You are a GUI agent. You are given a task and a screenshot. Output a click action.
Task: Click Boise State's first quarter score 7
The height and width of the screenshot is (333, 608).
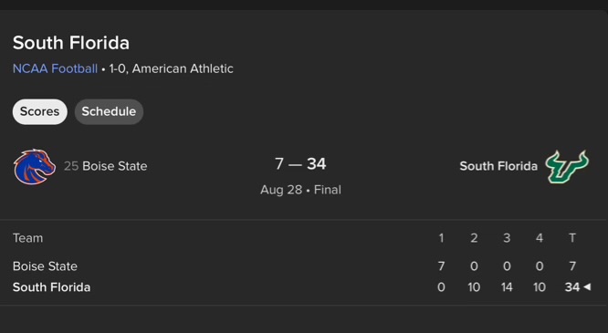coord(441,266)
